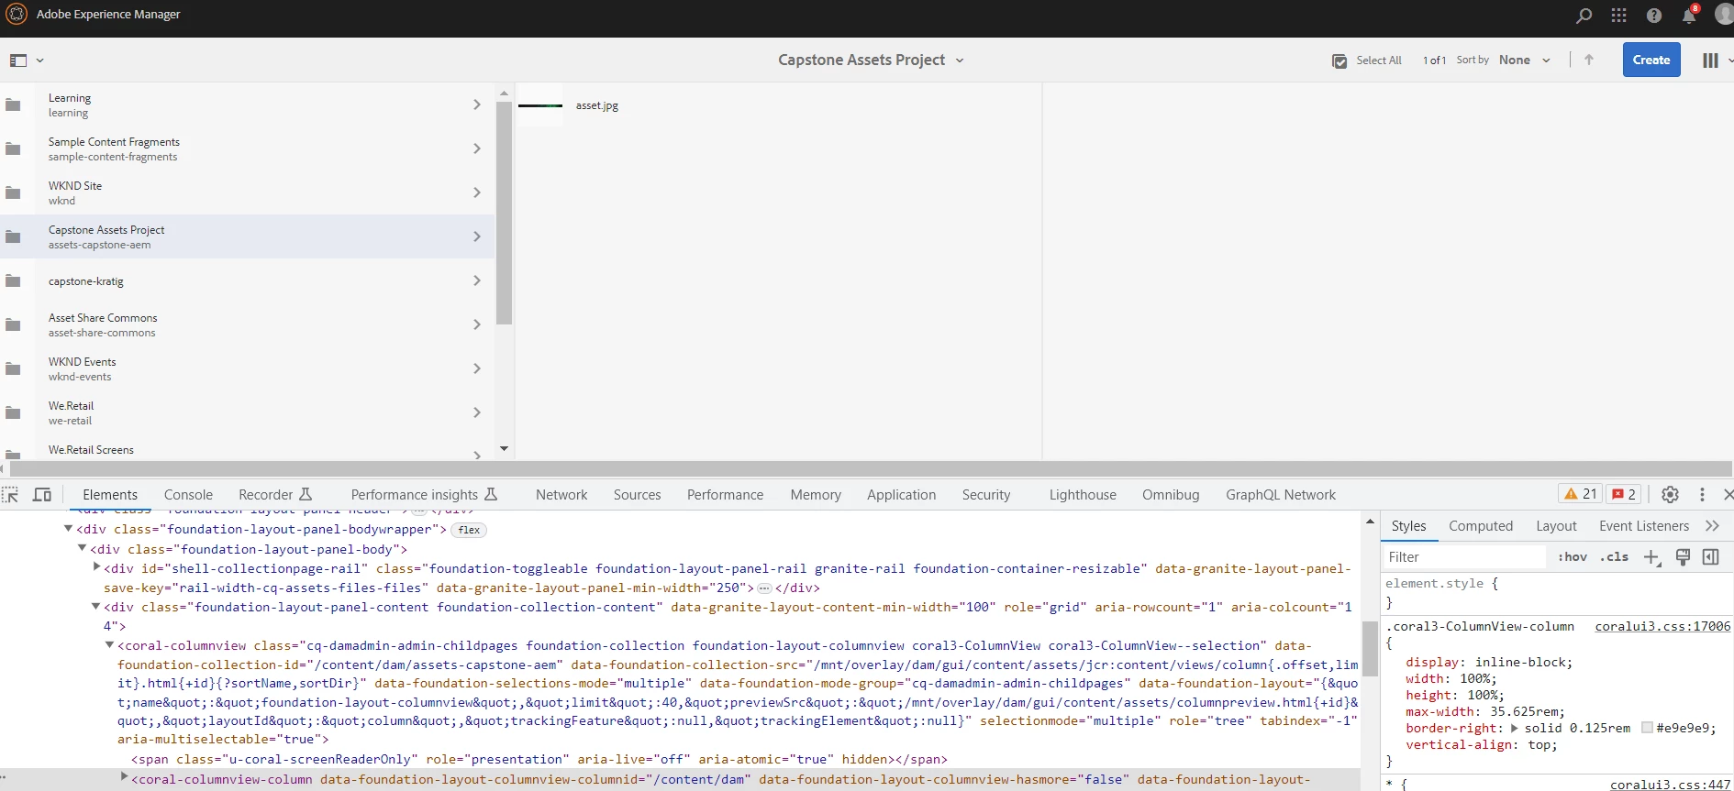Click the Capstone Assets Project folder icon
Image resolution: width=1734 pixels, height=791 pixels.
coord(13,236)
